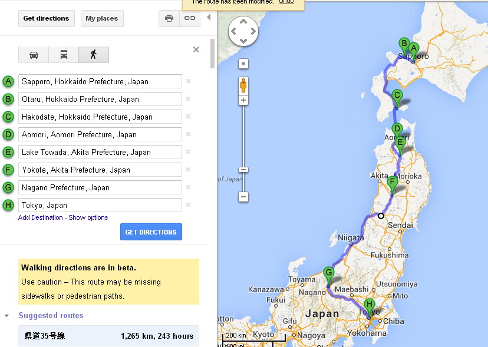This screenshot has width=488, height=347.
Task: Pan map left with arrow control
Action: 234,31
